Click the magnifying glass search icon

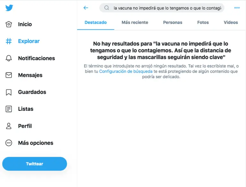[107, 8]
